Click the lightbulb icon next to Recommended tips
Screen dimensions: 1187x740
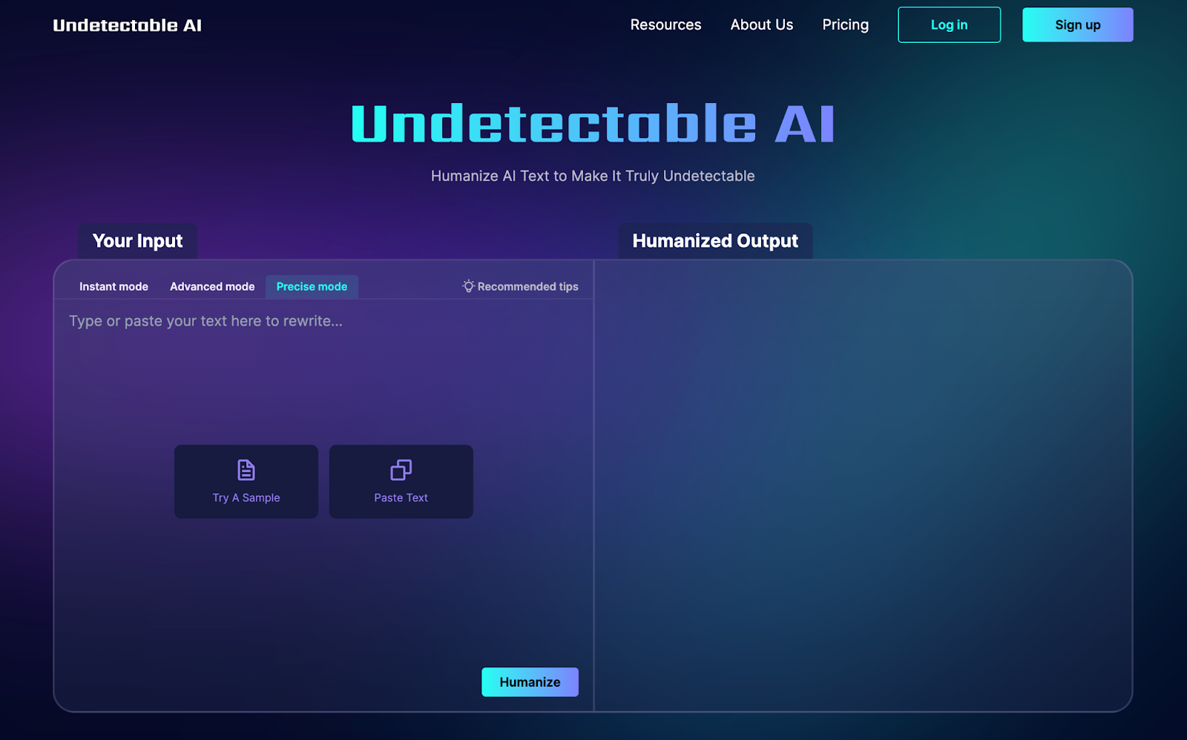pos(467,286)
